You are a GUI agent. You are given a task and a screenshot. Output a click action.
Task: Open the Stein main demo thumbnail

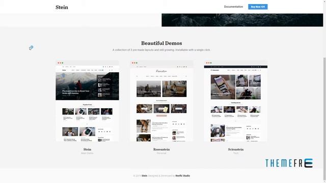tap(87, 101)
